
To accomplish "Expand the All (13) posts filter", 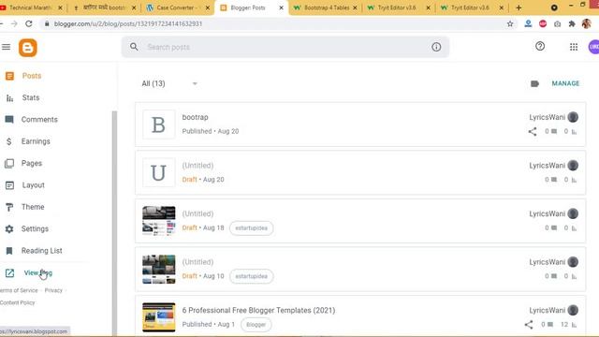I will pyautogui.click(x=169, y=83).
